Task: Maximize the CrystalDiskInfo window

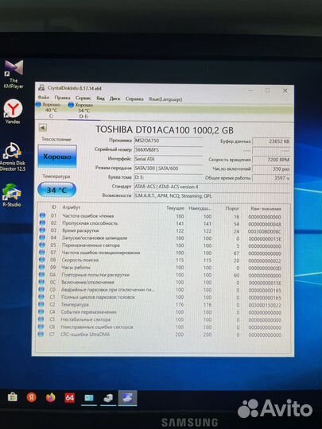Action: tap(268, 91)
